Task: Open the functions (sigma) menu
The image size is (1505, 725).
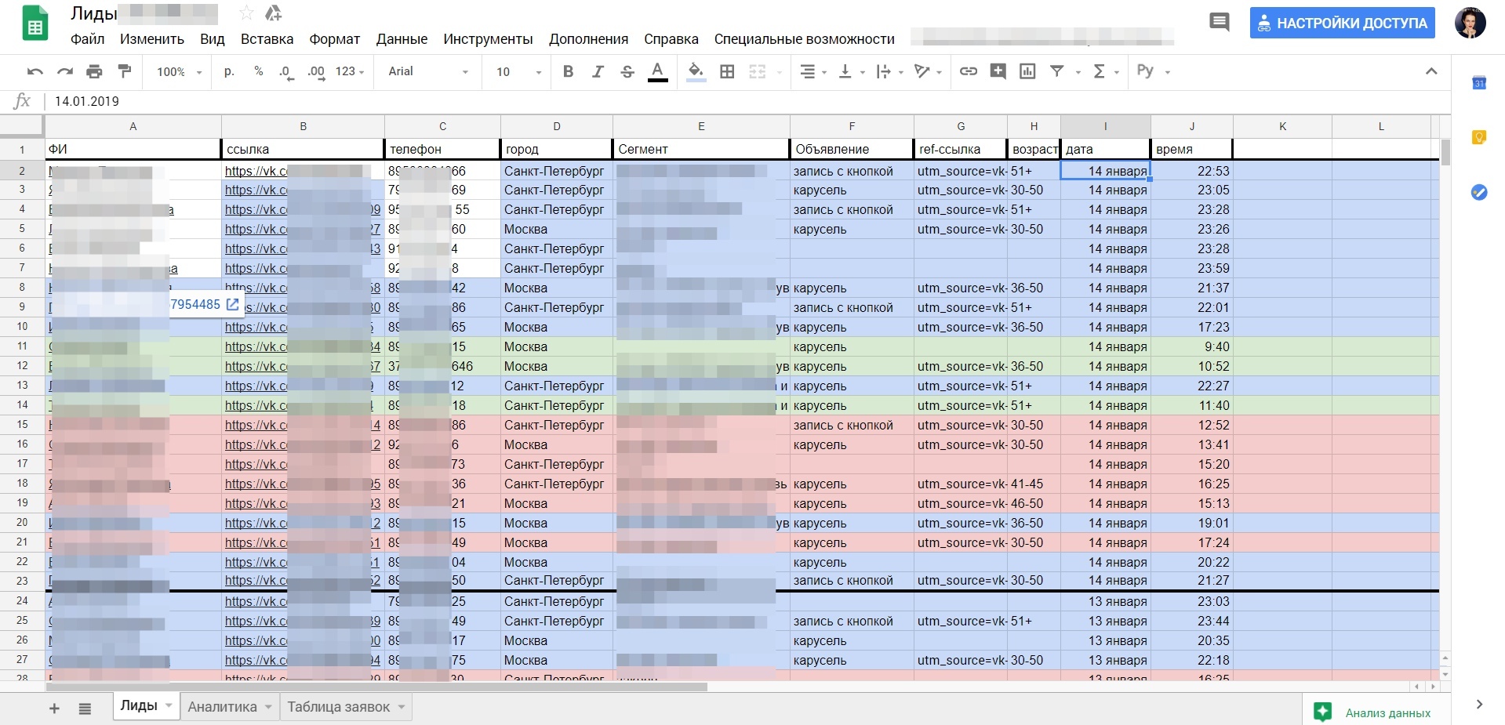Action: point(1100,71)
